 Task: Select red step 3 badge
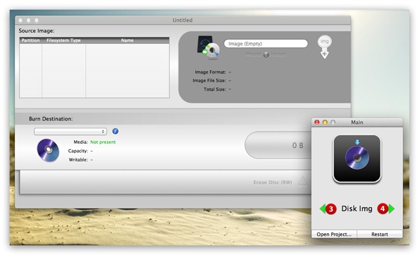(331, 209)
